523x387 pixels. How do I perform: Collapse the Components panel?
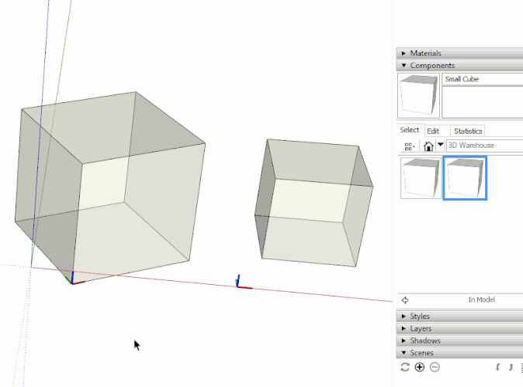[459, 66]
